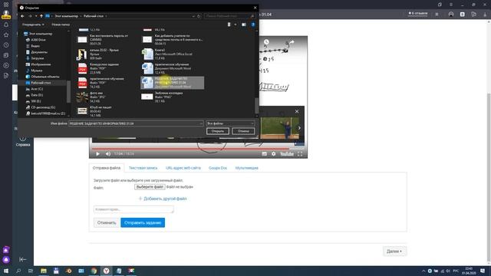Image resolution: width=491 pixels, height=276 pixels.
Task: Select Этот компьютер in navigation tree
Action: 41,34
